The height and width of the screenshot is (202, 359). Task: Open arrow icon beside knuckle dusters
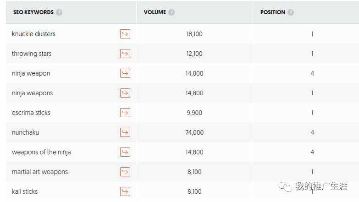pos(125,34)
